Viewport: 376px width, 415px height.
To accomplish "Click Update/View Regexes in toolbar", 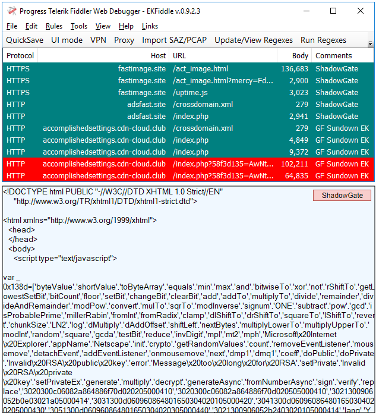I will coord(254,40).
